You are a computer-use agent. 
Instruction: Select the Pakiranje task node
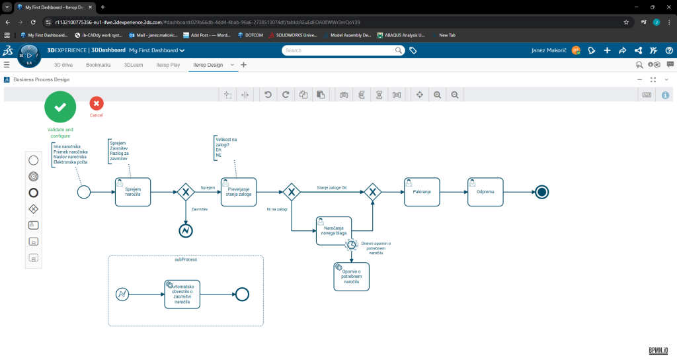coord(422,191)
